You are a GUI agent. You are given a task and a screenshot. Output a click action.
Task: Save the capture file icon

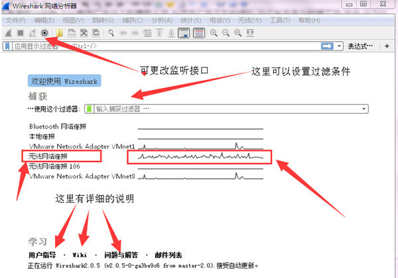coord(72,33)
